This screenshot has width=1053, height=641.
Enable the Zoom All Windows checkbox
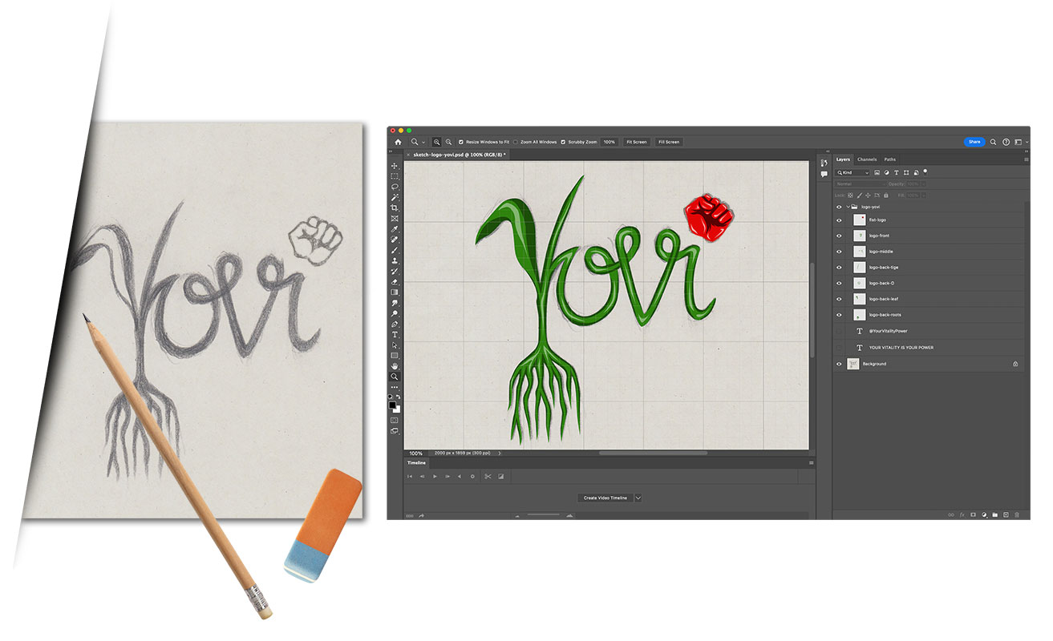[515, 142]
